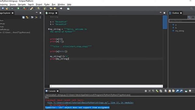Screen dimensions: 195x110
Task: Open the Pydev menu
Action: tap(47, 5)
